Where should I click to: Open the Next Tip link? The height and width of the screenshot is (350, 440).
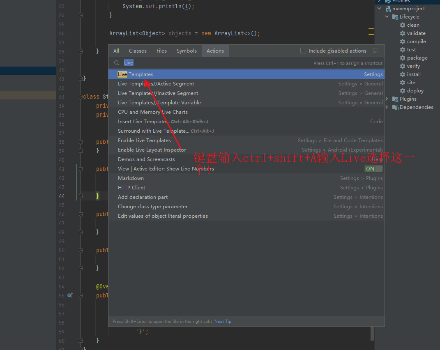pos(223,321)
